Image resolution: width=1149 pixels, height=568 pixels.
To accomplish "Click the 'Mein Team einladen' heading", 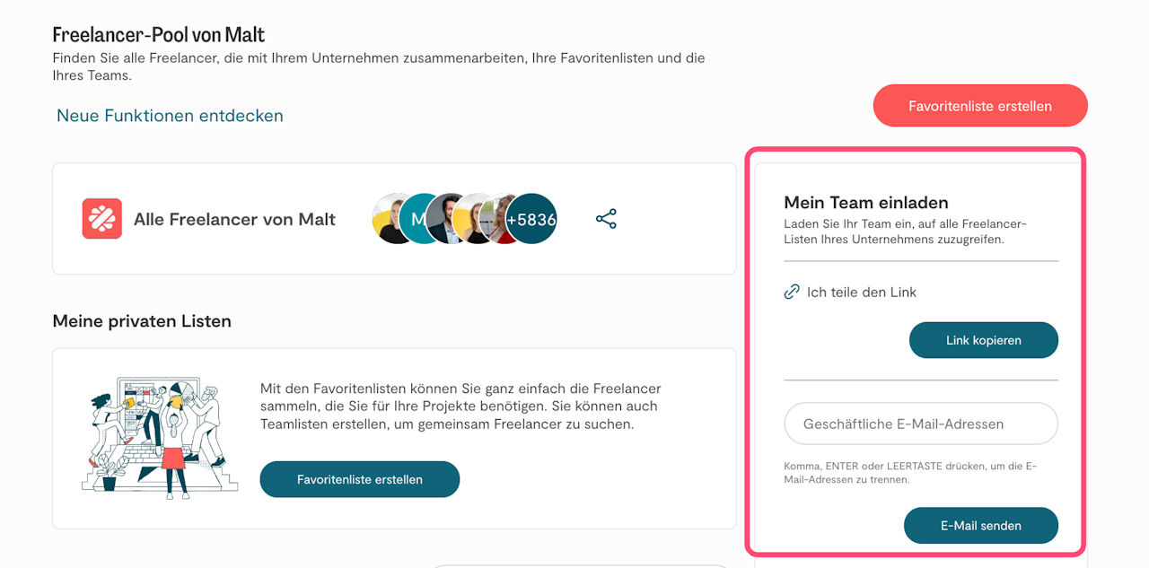I will click(x=865, y=203).
